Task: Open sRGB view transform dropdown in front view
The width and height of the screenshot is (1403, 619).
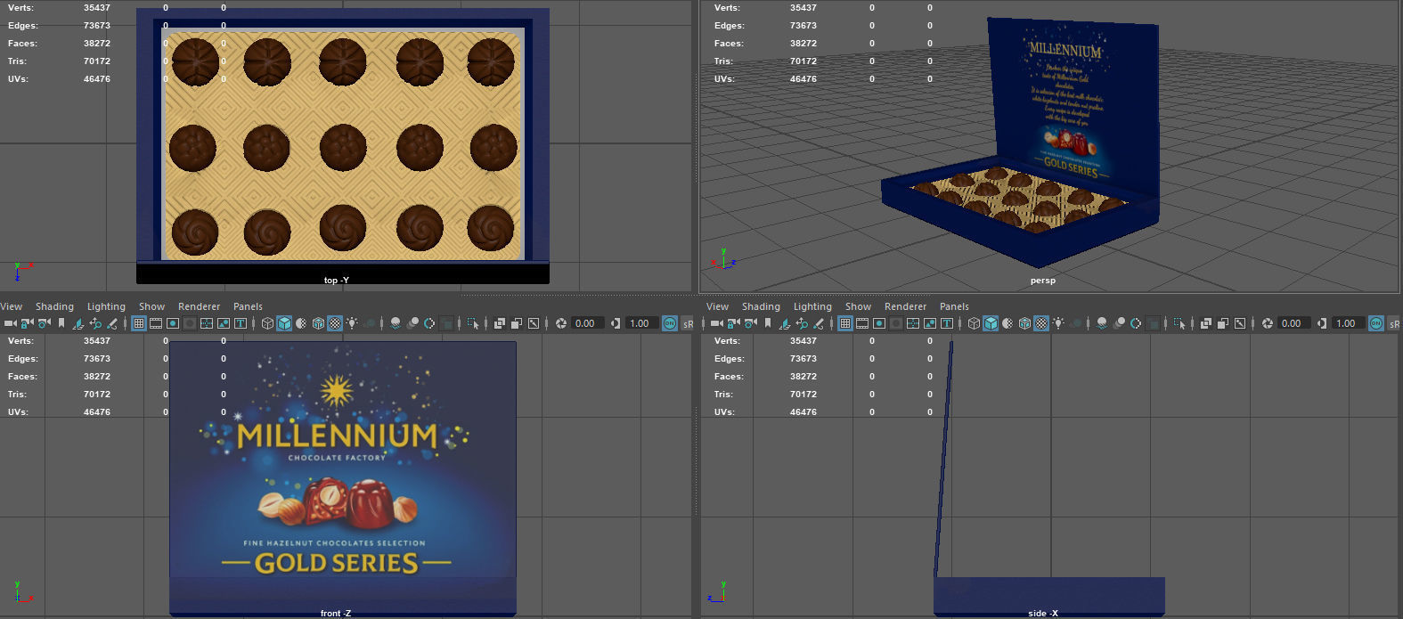Action: 688,323
